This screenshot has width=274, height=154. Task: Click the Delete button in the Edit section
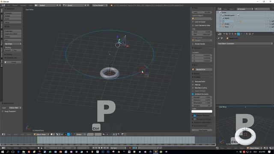pos(13,37)
